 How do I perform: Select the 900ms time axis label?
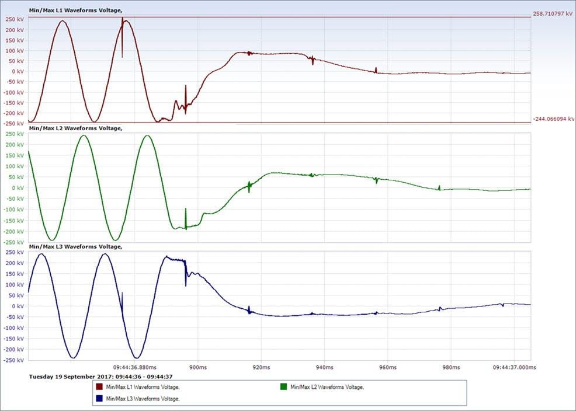coord(198,367)
